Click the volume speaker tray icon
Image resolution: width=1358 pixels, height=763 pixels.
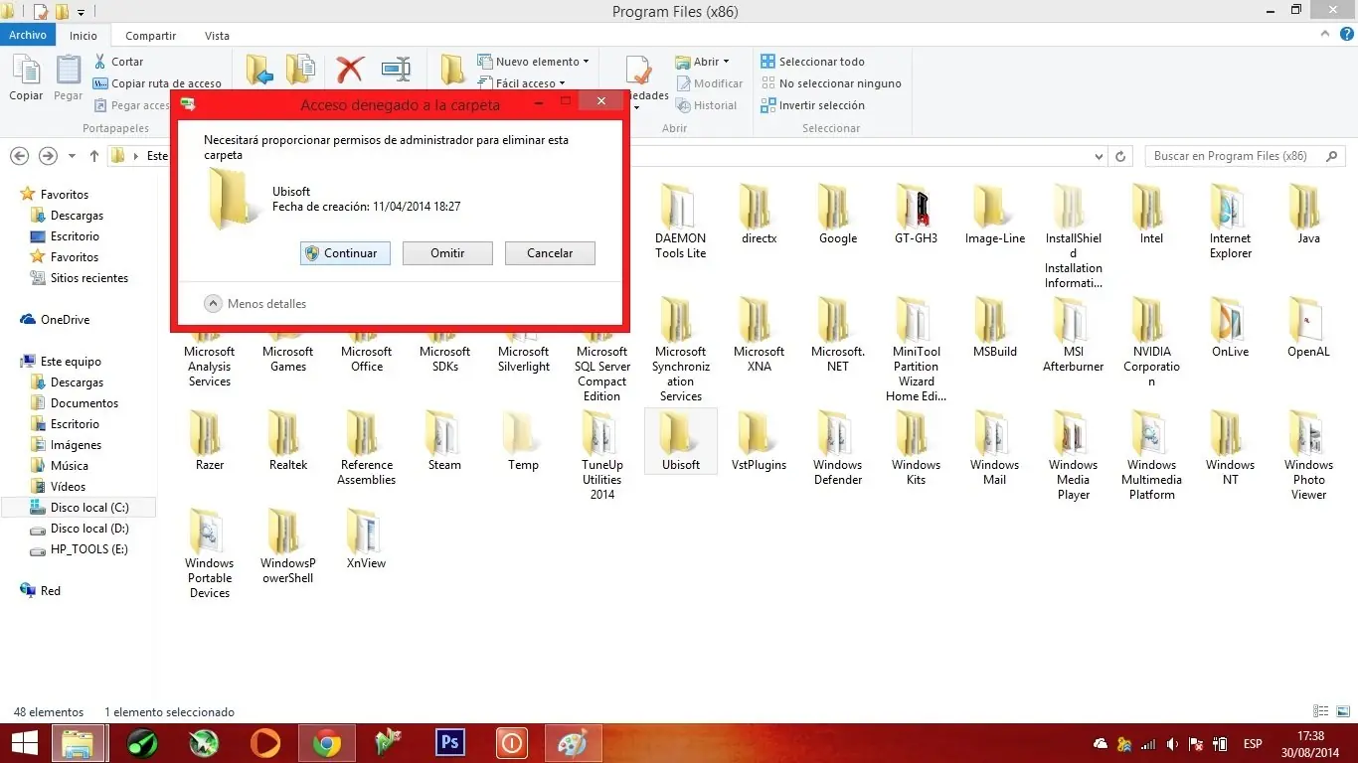click(1173, 744)
